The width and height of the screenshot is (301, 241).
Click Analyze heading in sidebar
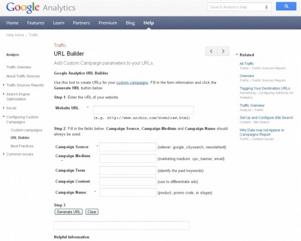click(13, 55)
